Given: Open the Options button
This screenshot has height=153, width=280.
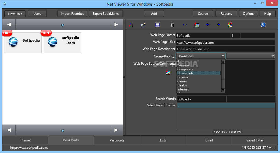Looking at the screenshot, I should [248, 13].
